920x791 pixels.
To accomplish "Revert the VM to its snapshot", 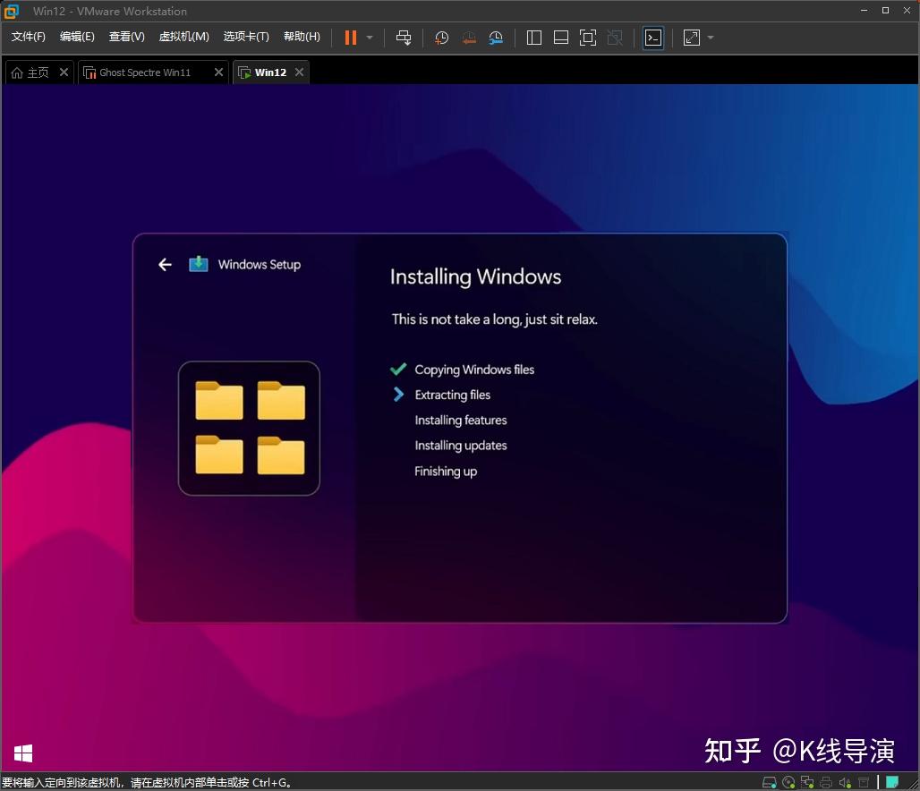I will (469, 38).
